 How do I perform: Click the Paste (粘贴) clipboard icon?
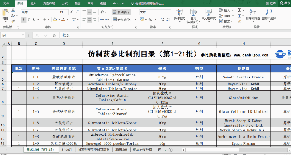[5, 13]
